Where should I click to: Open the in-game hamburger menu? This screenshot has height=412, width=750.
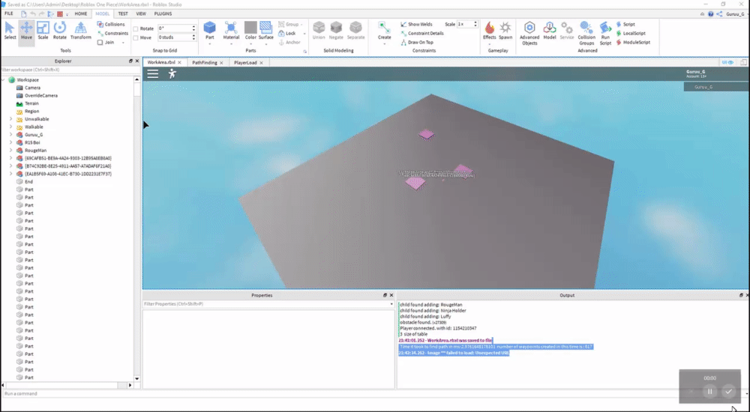[x=152, y=73]
